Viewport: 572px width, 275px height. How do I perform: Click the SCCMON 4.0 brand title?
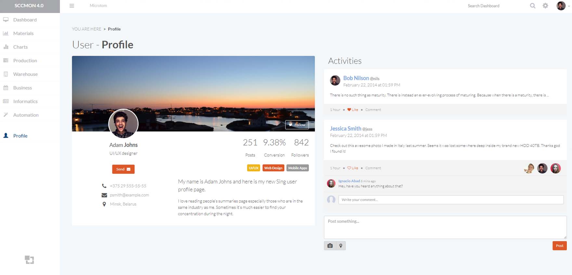tap(29, 6)
